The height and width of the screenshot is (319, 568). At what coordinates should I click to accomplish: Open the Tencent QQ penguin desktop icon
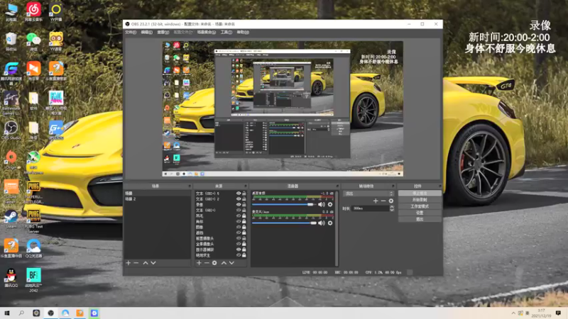[11, 278]
